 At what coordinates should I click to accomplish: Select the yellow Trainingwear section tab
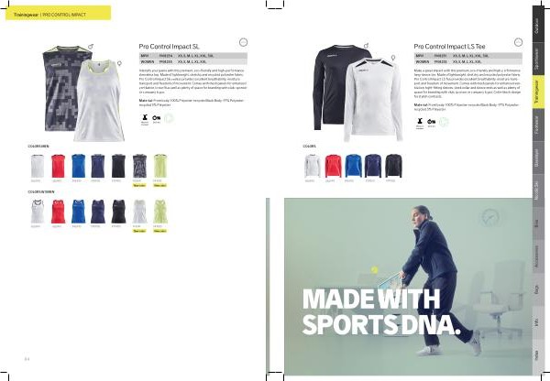pos(538,92)
